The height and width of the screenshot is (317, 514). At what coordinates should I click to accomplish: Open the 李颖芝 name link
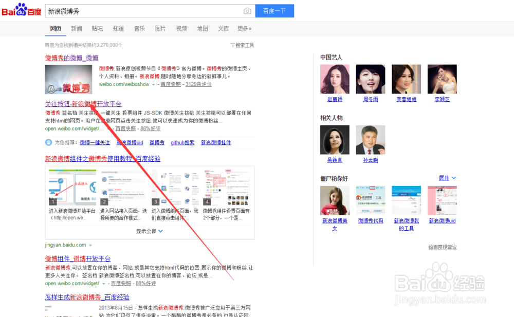pyautogui.click(x=442, y=99)
